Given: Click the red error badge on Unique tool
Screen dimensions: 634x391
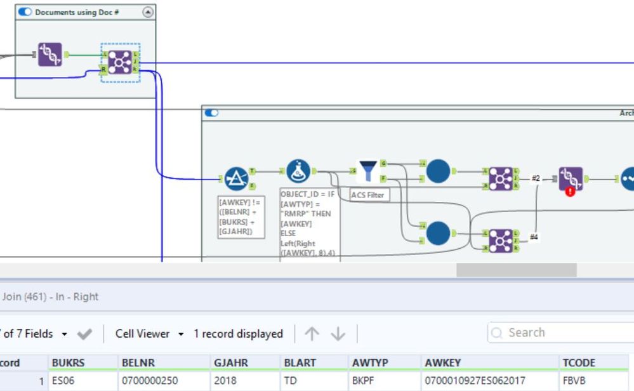Looking at the screenshot, I should 570,192.
